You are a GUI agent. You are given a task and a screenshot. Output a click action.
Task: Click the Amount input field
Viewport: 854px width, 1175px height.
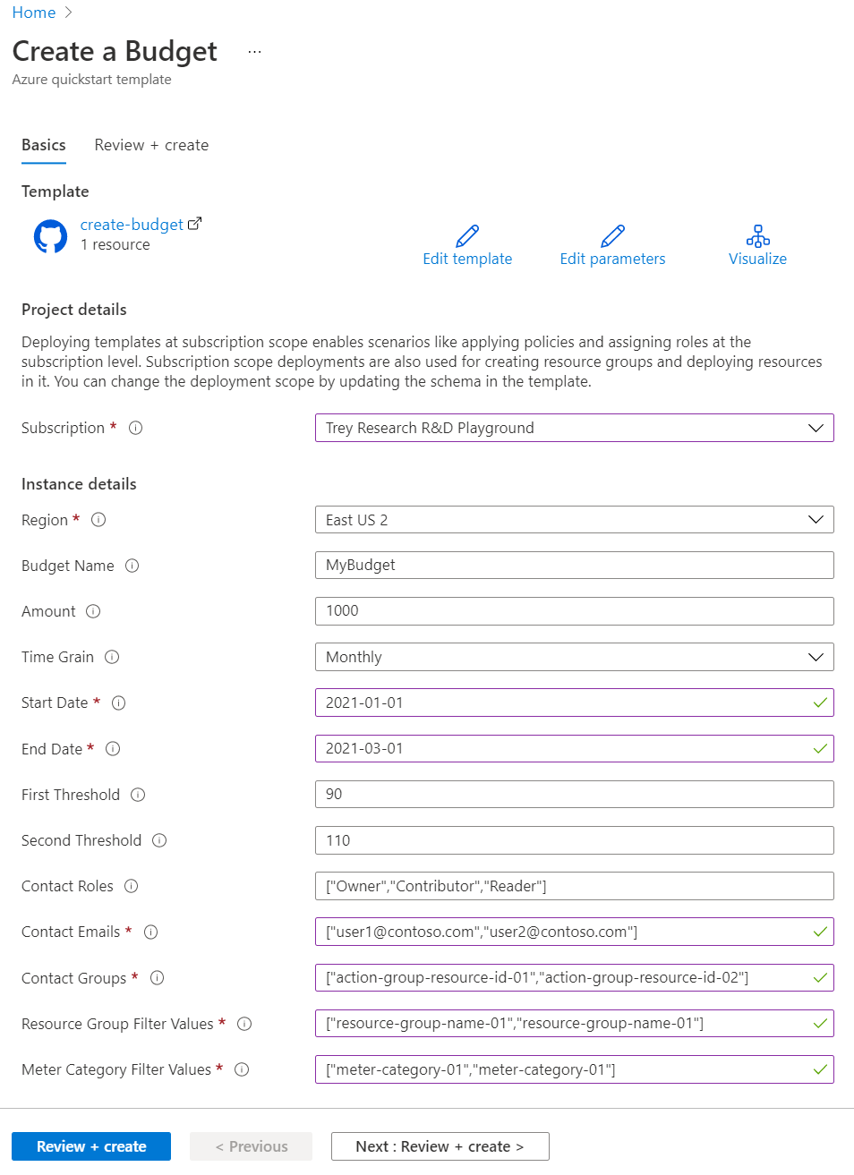tap(574, 611)
